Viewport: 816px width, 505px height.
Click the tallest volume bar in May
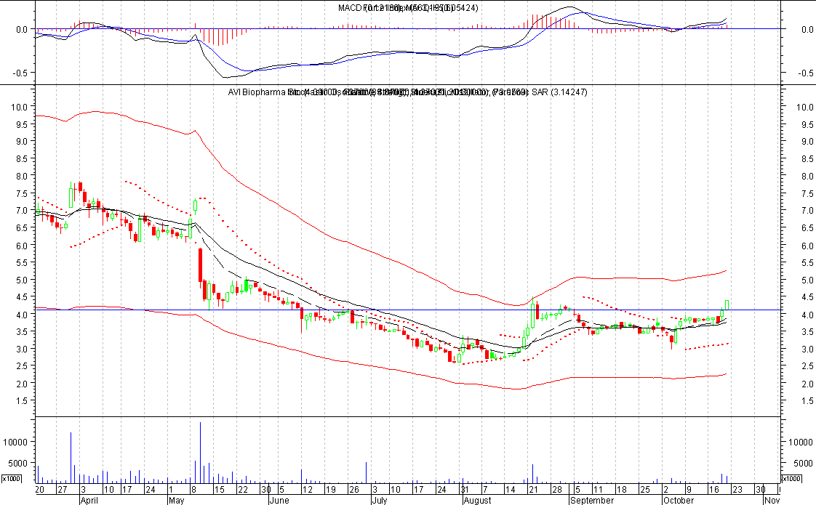200,453
